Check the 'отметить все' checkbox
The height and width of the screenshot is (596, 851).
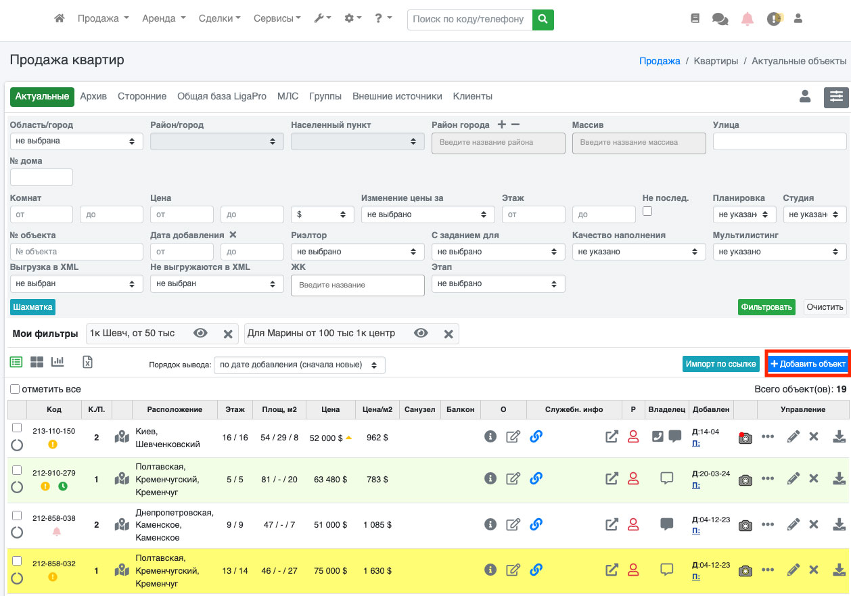click(x=15, y=390)
